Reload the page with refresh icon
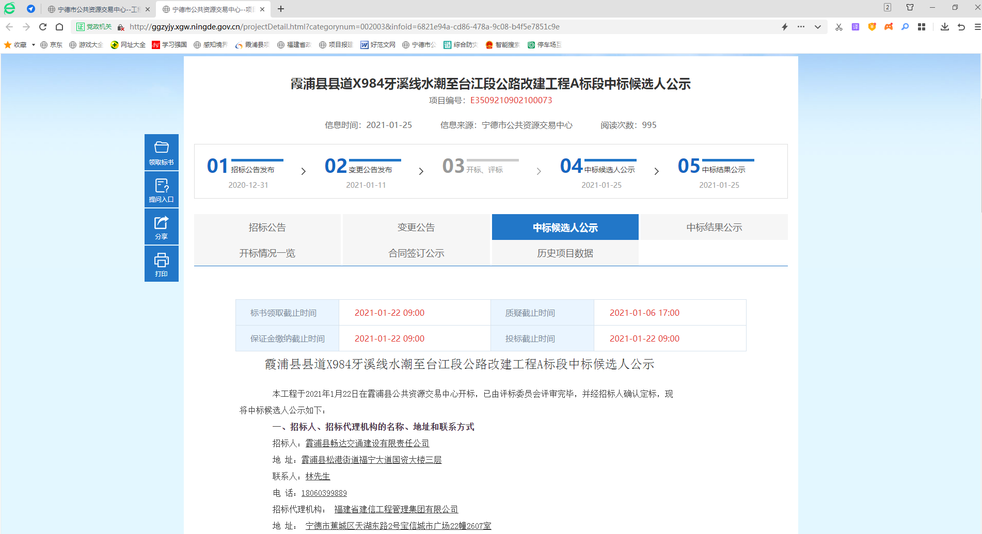The height and width of the screenshot is (534, 982). point(43,27)
